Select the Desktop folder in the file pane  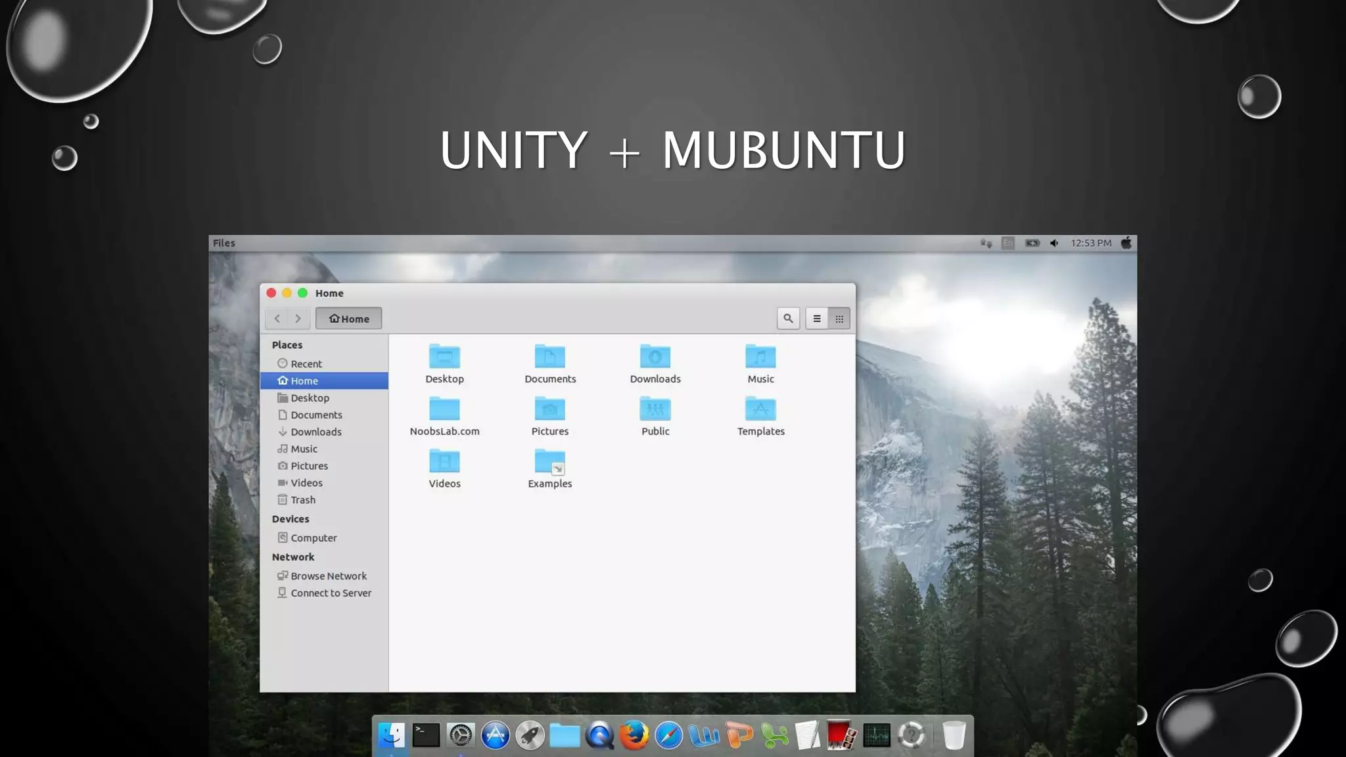click(444, 363)
